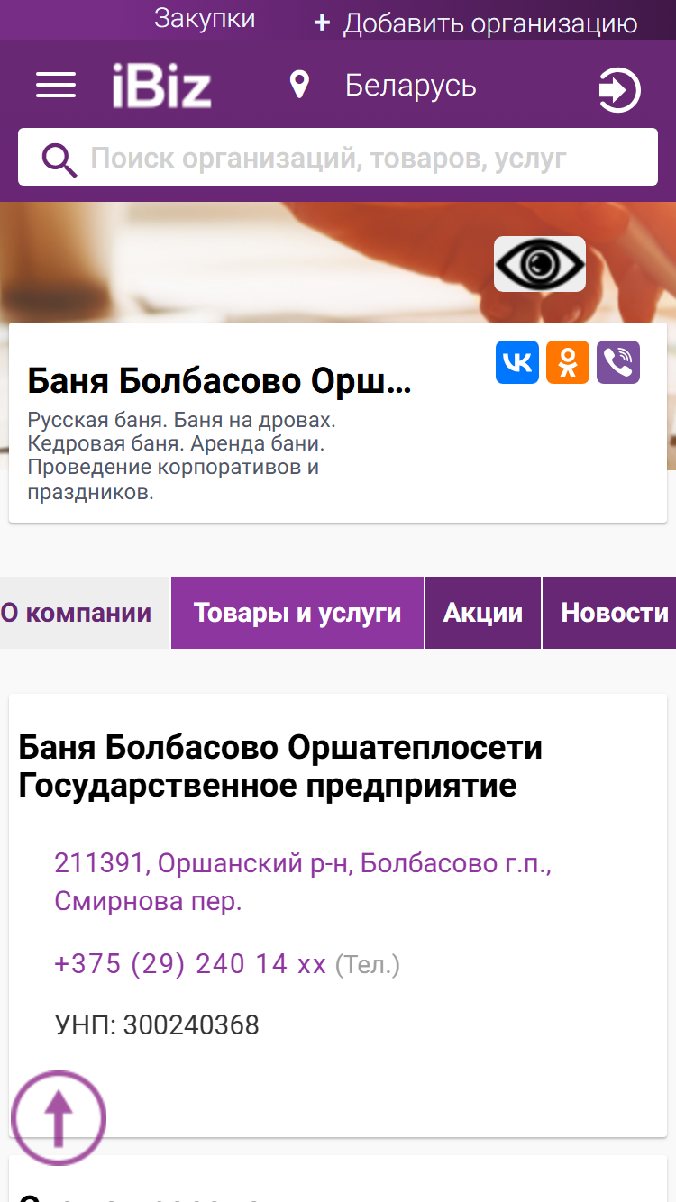676x1202 pixels.
Task: Click Добавить организацию link
Action: click(x=475, y=23)
